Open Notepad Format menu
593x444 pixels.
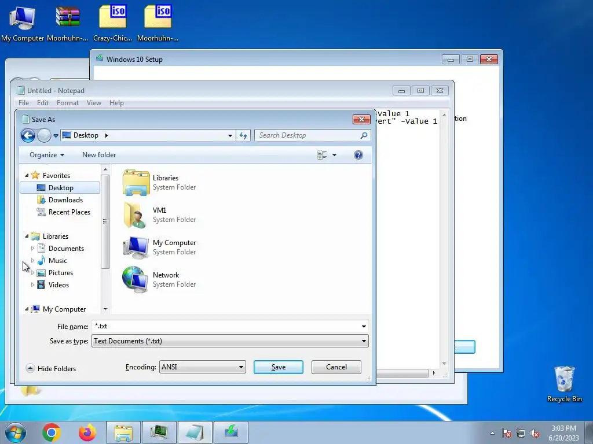click(68, 103)
